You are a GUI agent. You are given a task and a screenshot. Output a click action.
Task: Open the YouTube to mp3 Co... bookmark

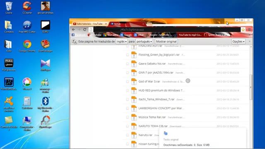coord(190,35)
